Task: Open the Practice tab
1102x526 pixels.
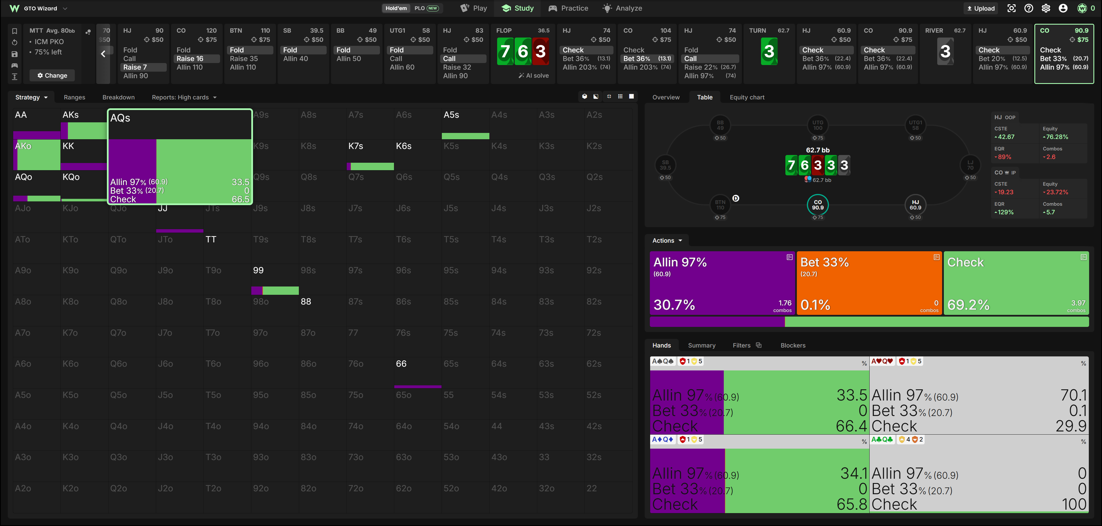Action: click(x=568, y=8)
